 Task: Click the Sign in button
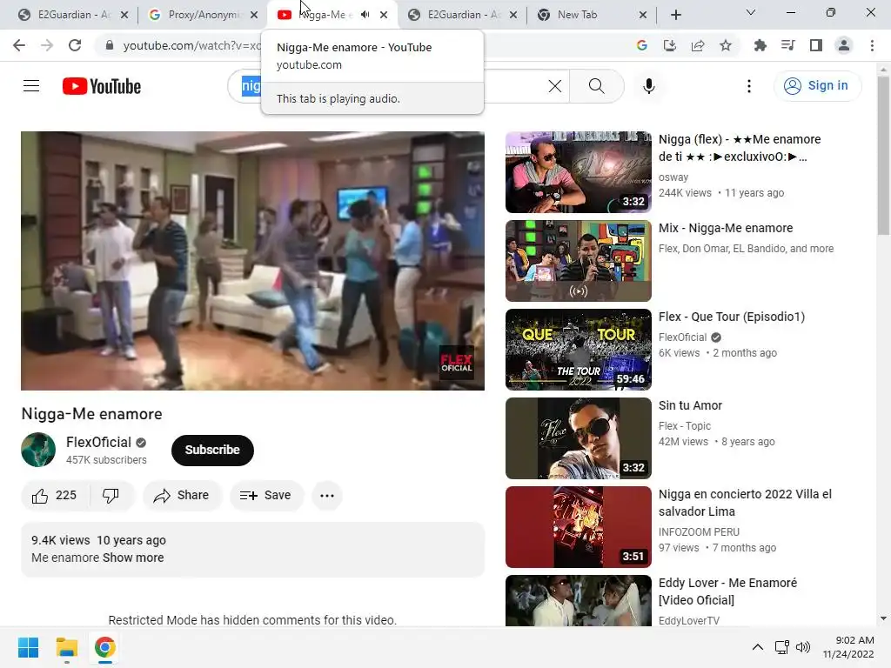tap(817, 86)
